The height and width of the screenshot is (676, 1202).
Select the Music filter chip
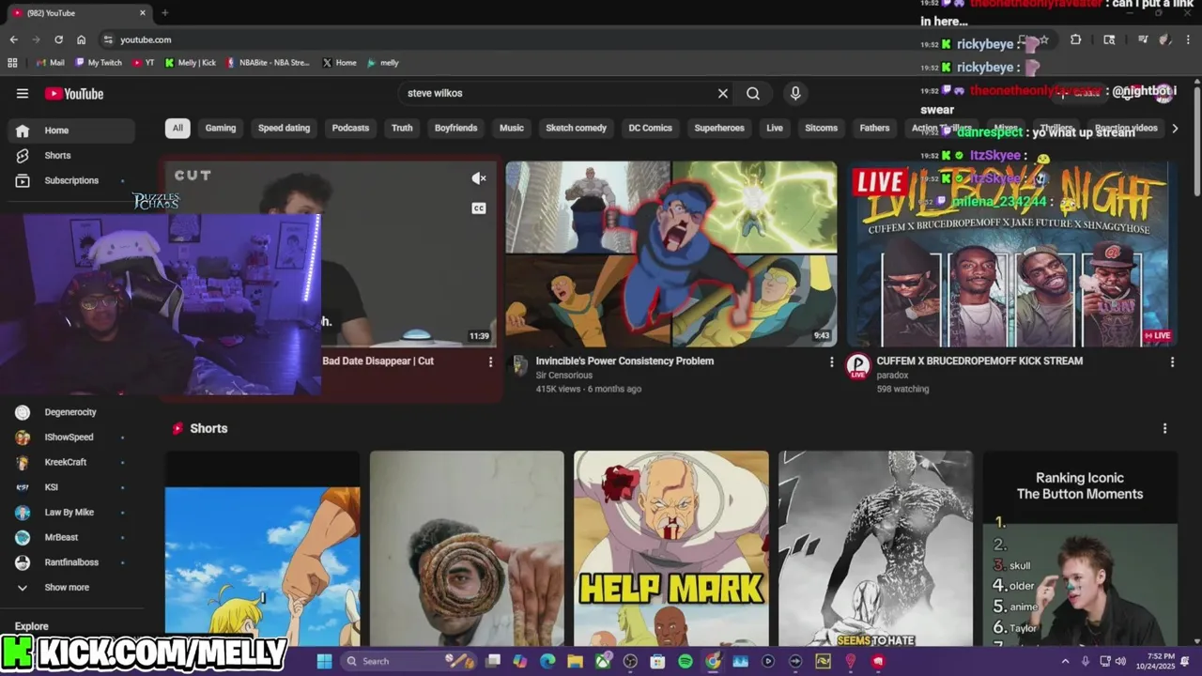point(512,128)
